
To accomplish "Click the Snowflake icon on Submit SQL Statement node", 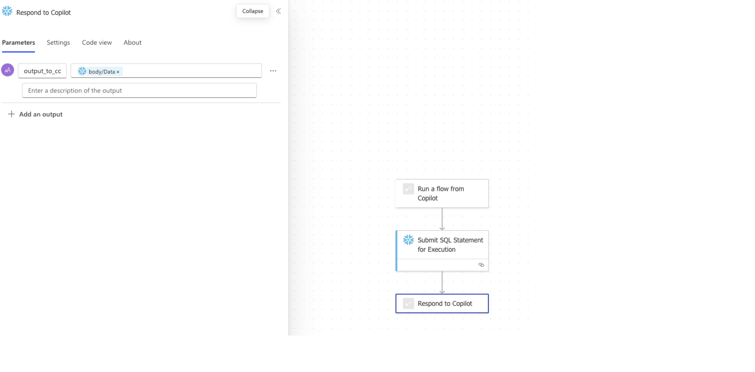I will (x=409, y=240).
